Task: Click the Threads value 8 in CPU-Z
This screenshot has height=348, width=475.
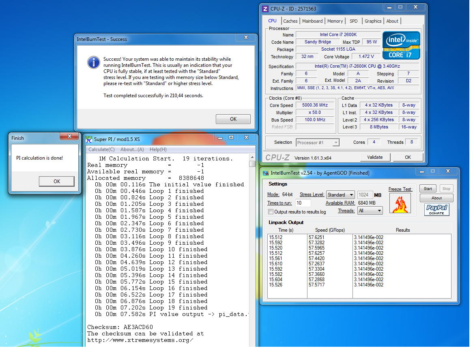Action: coord(411,142)
